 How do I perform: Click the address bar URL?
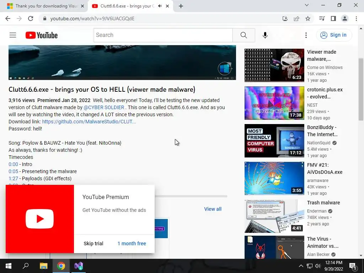pyautogui.click(x=92, y=18)
